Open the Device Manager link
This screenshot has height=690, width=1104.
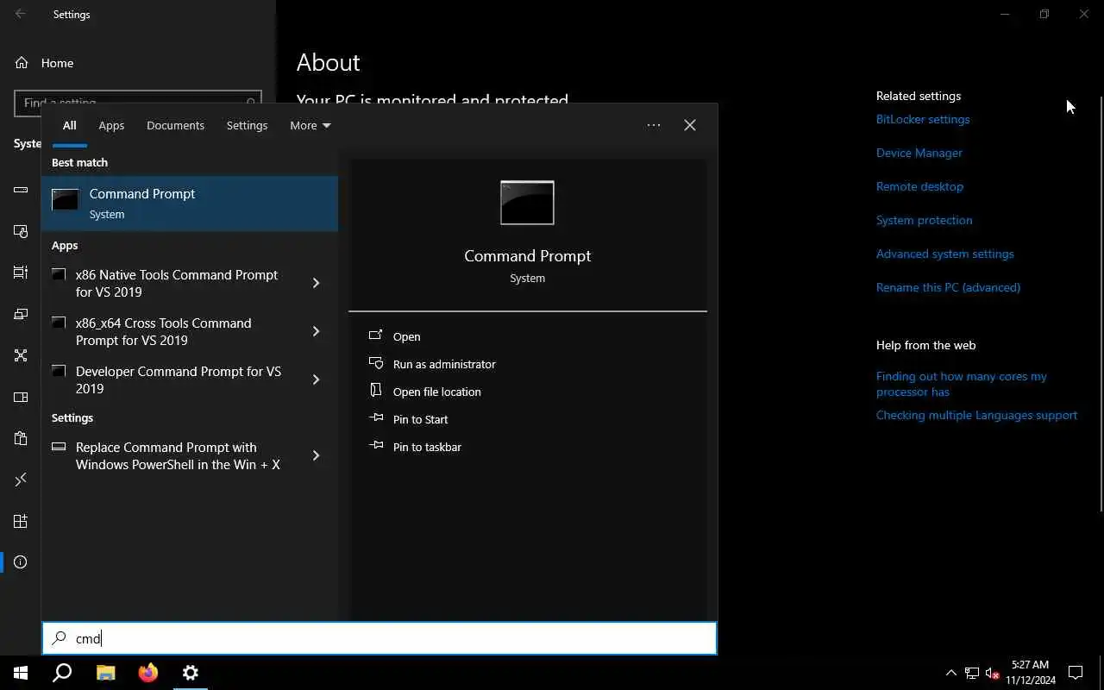919,153
